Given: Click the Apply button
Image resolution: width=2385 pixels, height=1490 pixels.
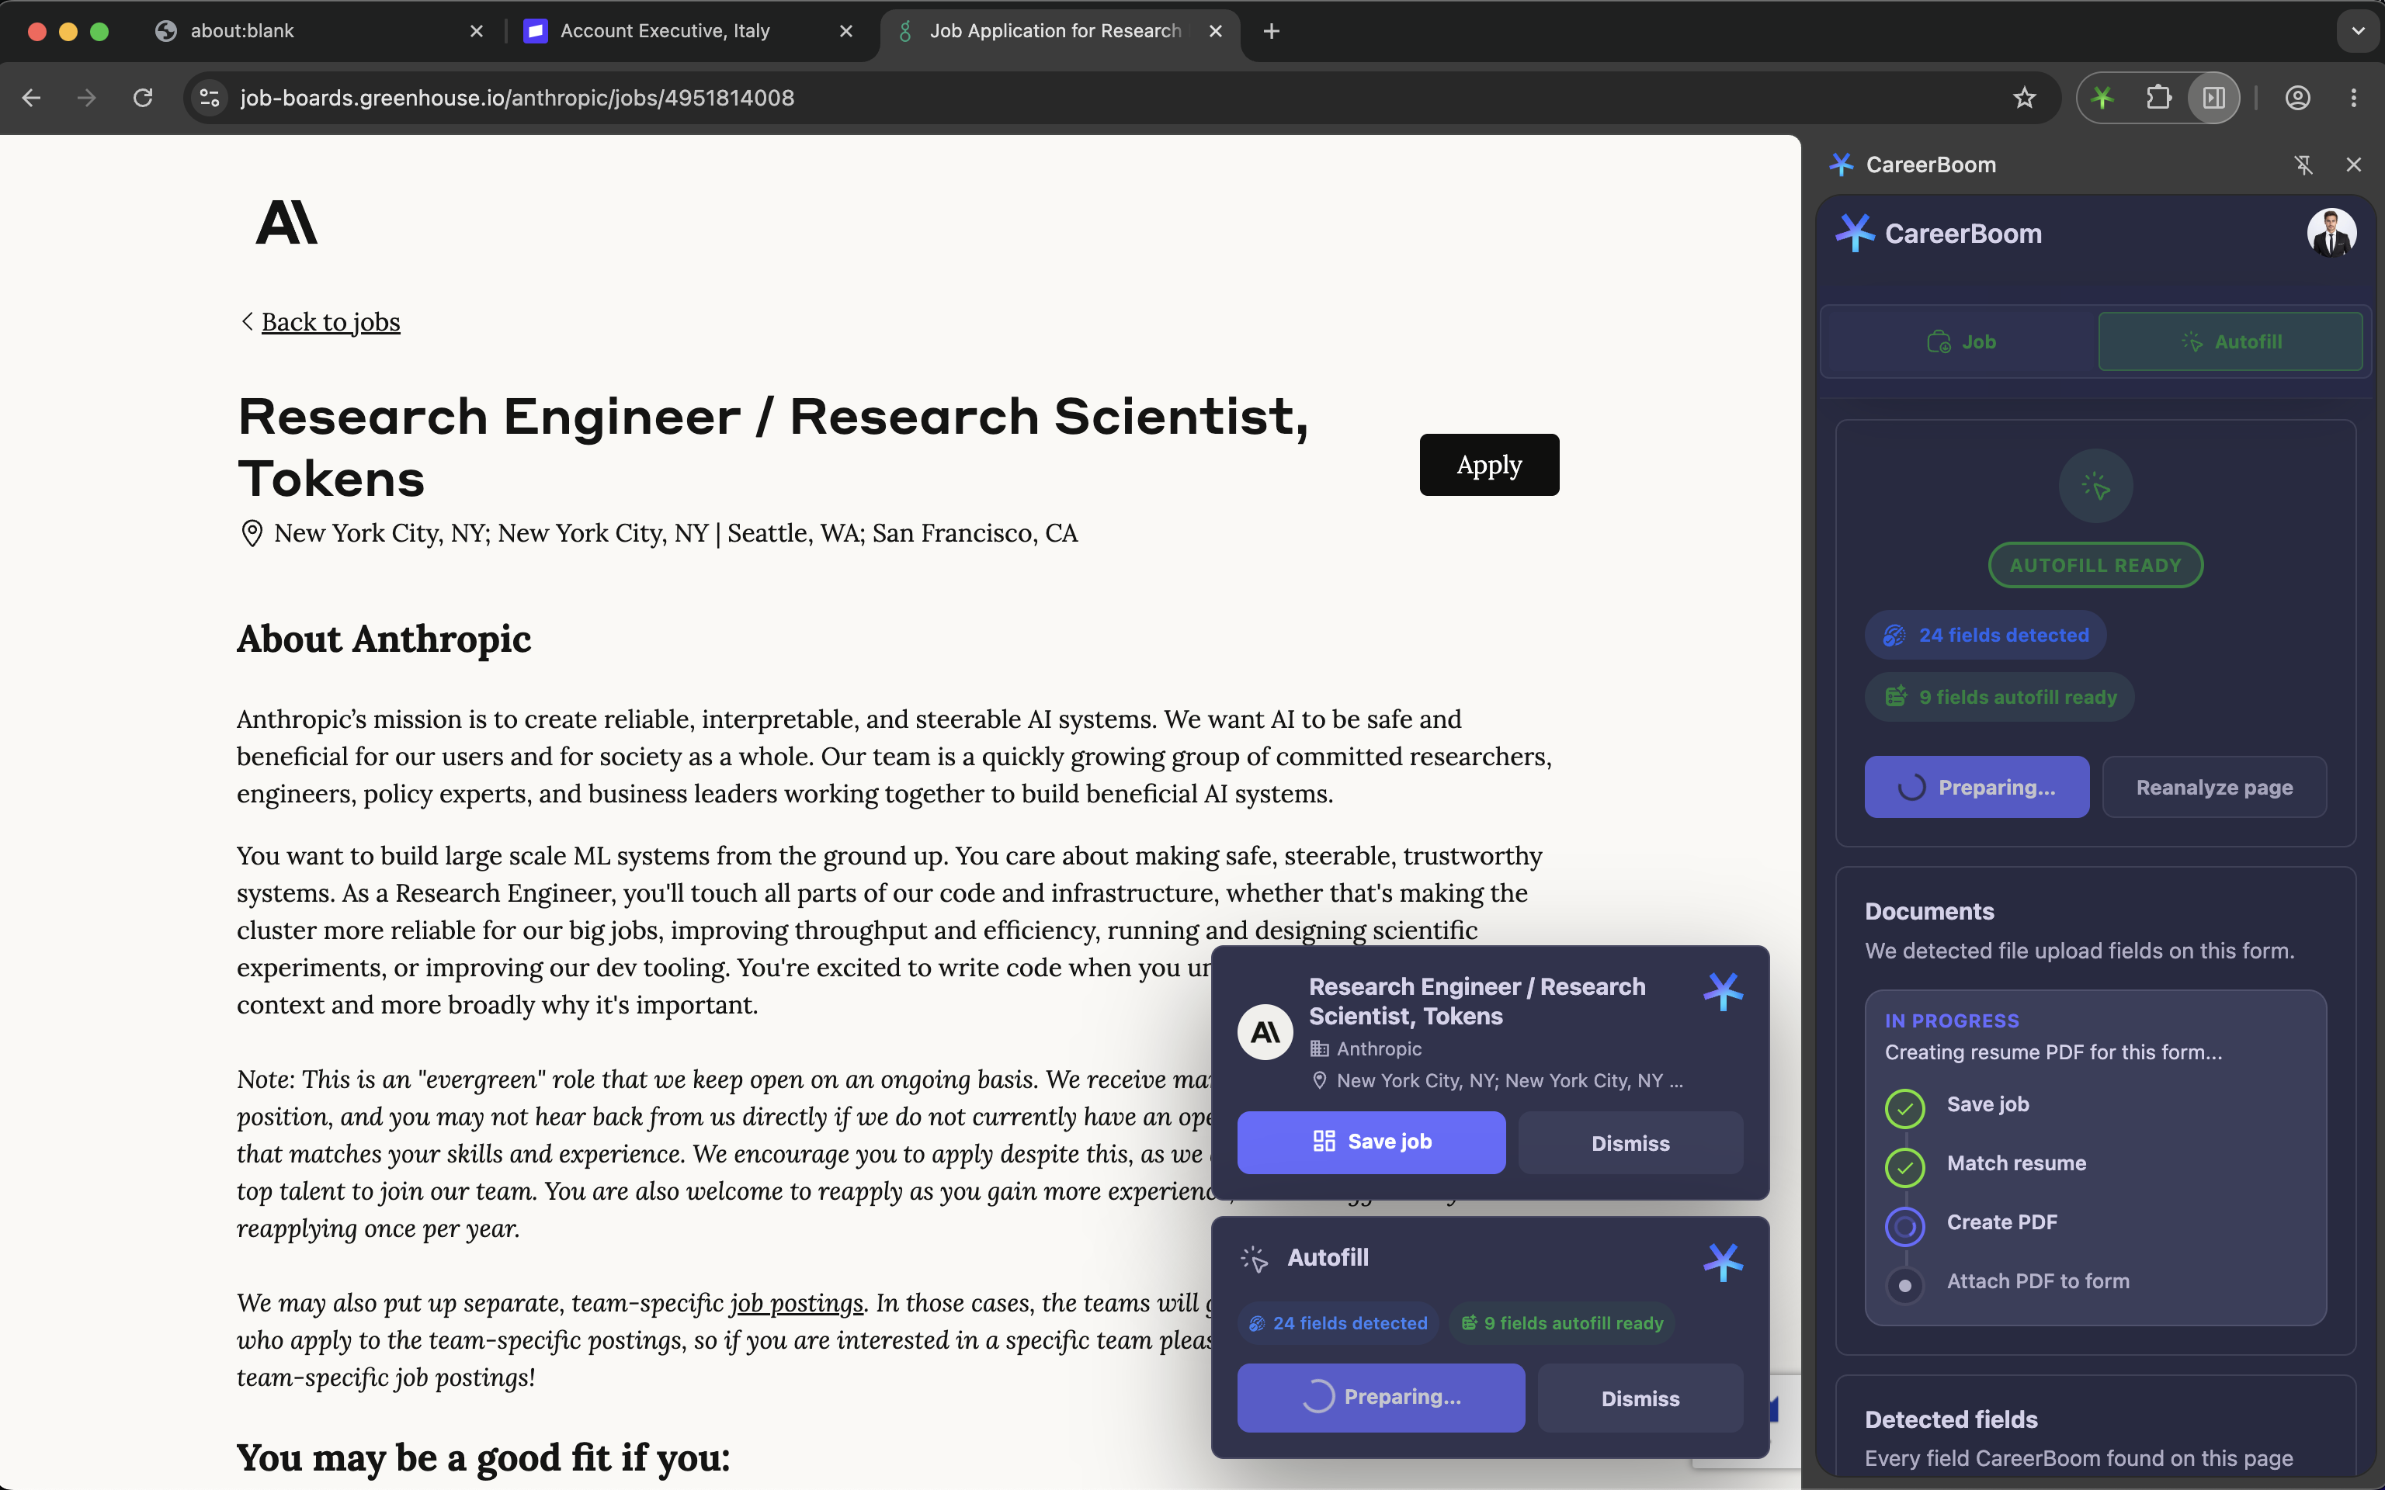Looking at the screenshot, I should (x=1489, y=465).
